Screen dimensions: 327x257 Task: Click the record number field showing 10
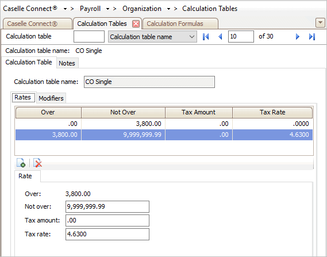point(241,36)
